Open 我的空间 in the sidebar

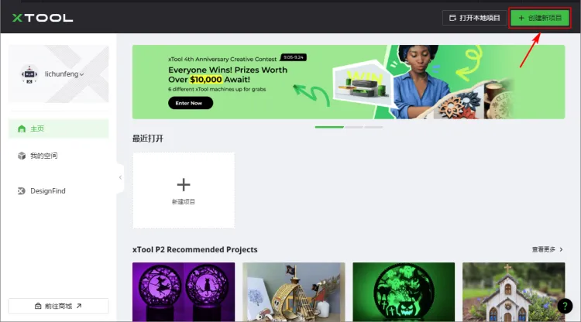(x=59, y=156)
